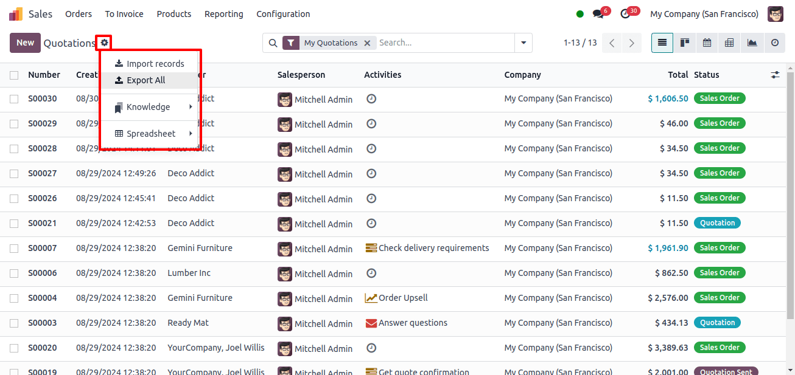
Task: Sort by the Total column header
Action: tap(678, 75)
